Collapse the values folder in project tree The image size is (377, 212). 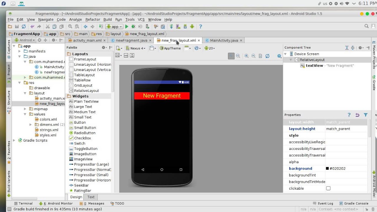[x=25, y=114]
